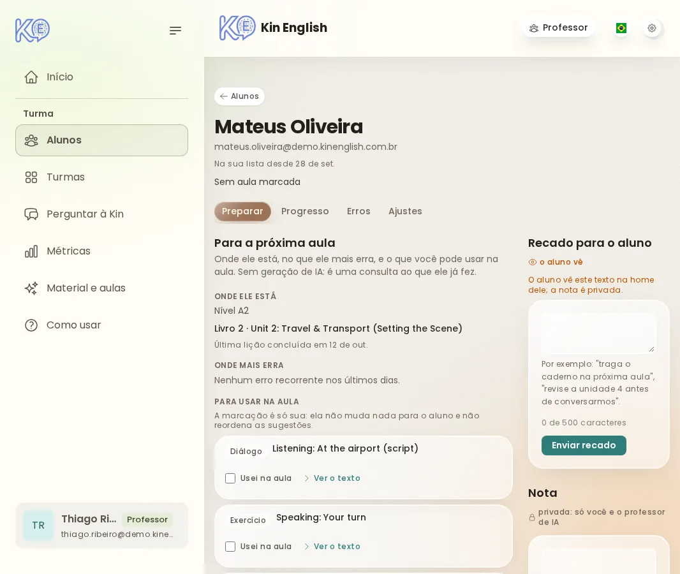The width and height of the screenshot is (680, 574).
Task: Click the 'Nível A2' level text
Action: pyautogui.click(x=232, y=311)
